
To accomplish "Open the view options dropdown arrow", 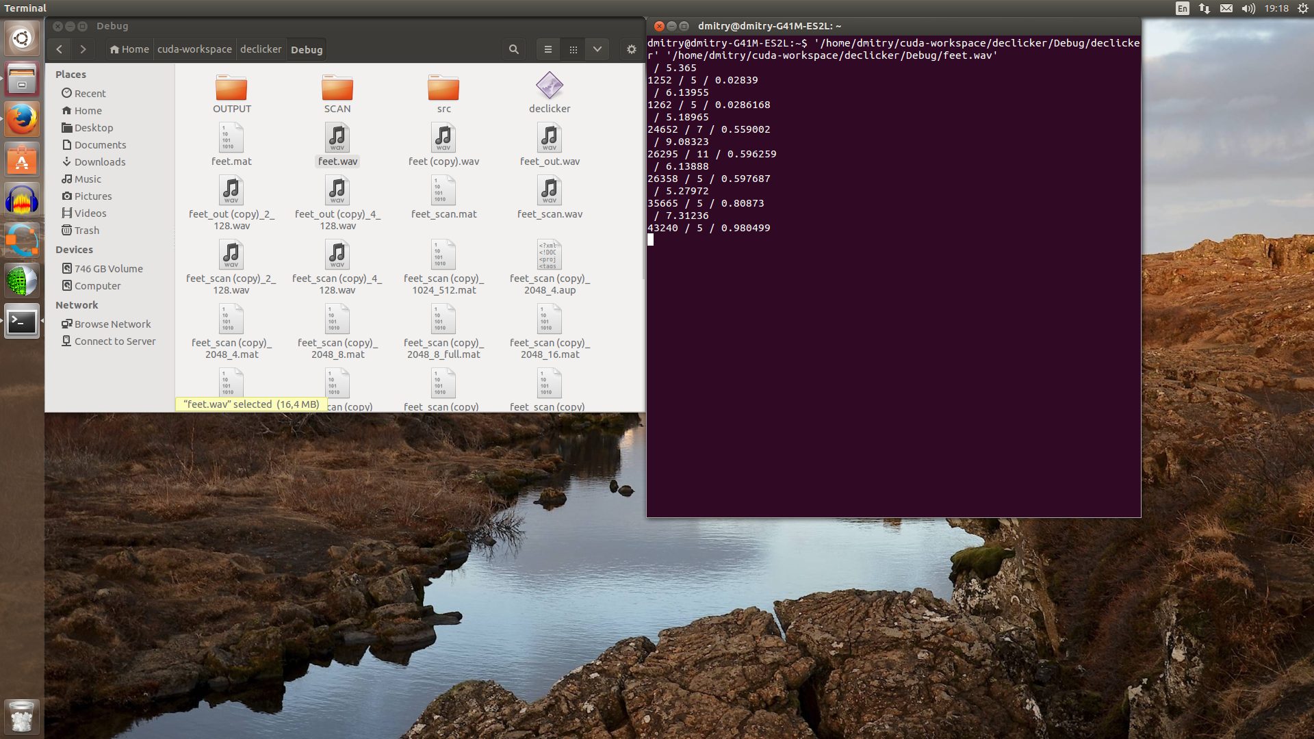I will (x=597, y=49).
